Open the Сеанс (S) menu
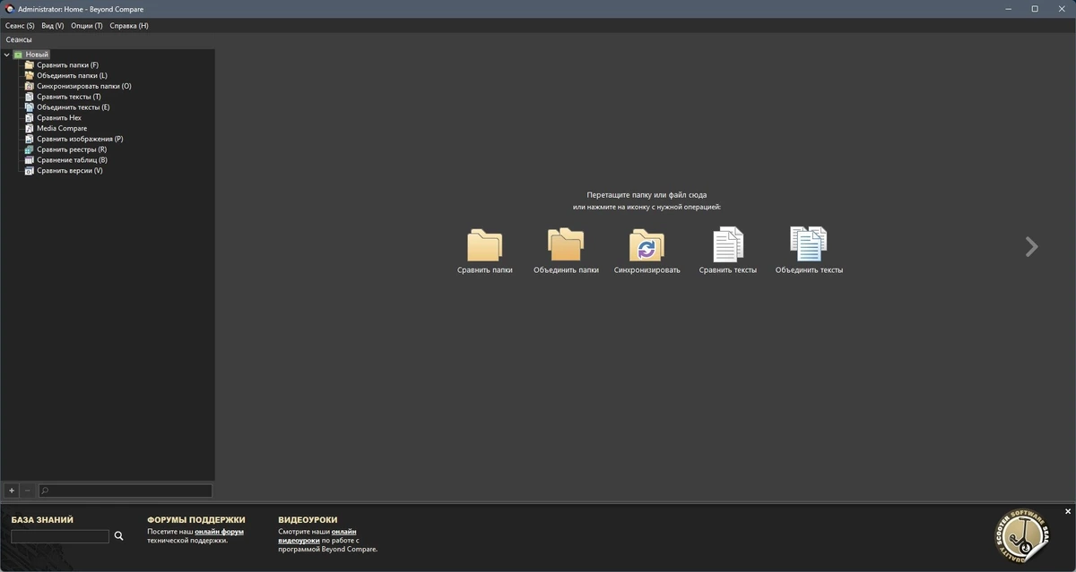 20,26
